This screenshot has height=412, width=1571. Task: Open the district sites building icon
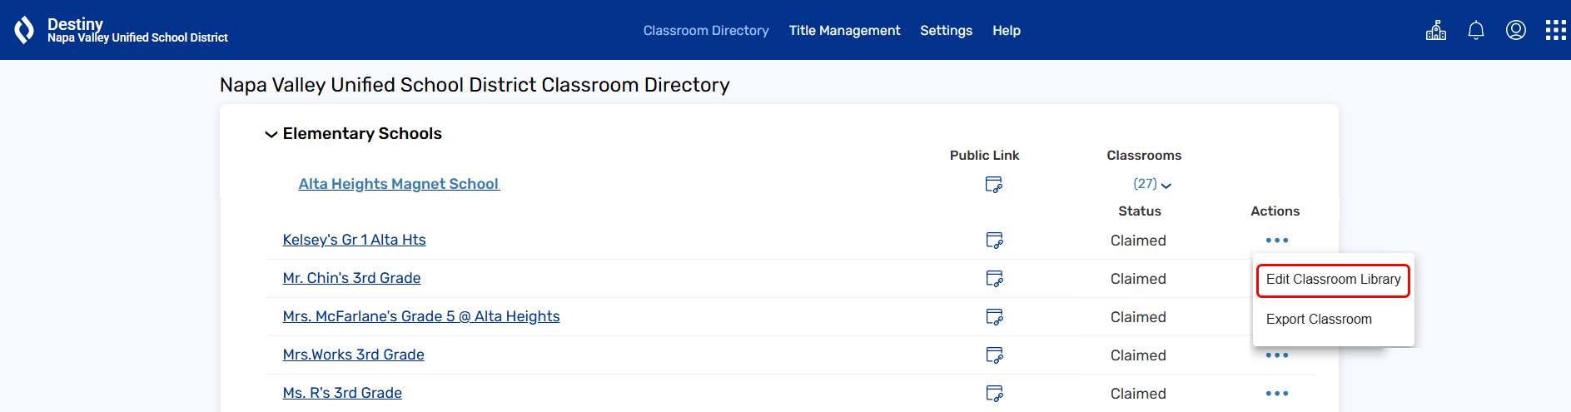[1436, 31]
